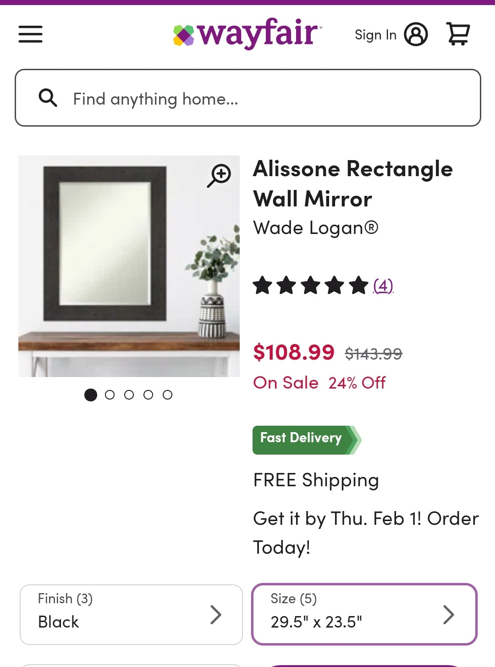The height and width of the screenshot is (667, 495).
Task: Open the Wade Logan brand page
Action: click(316, 227)
